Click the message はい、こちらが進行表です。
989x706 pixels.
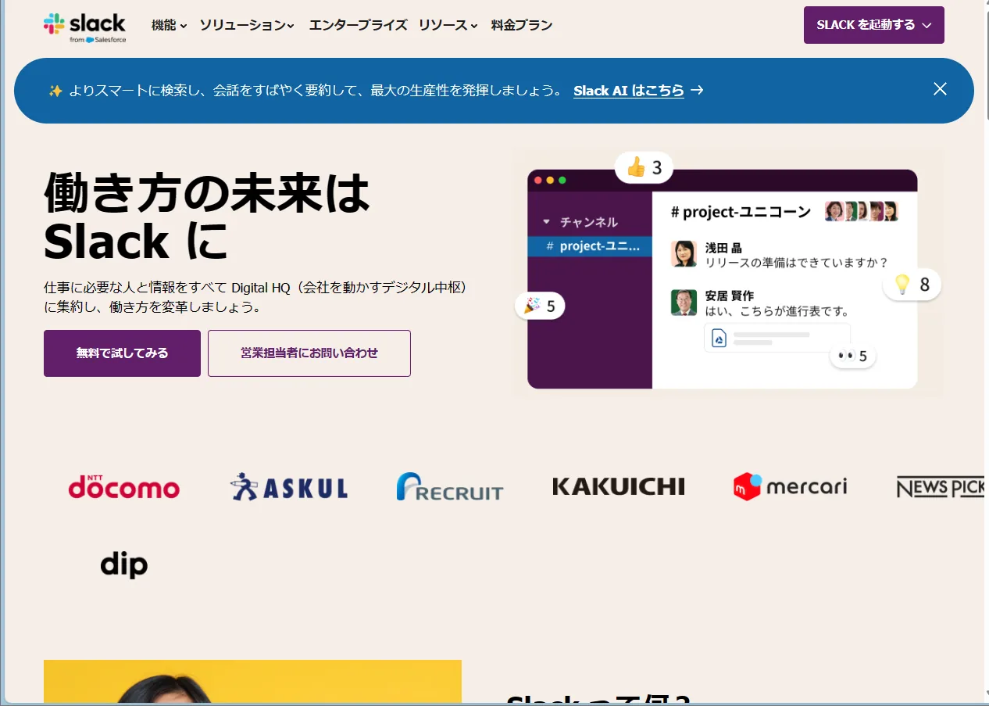[777, 311]
